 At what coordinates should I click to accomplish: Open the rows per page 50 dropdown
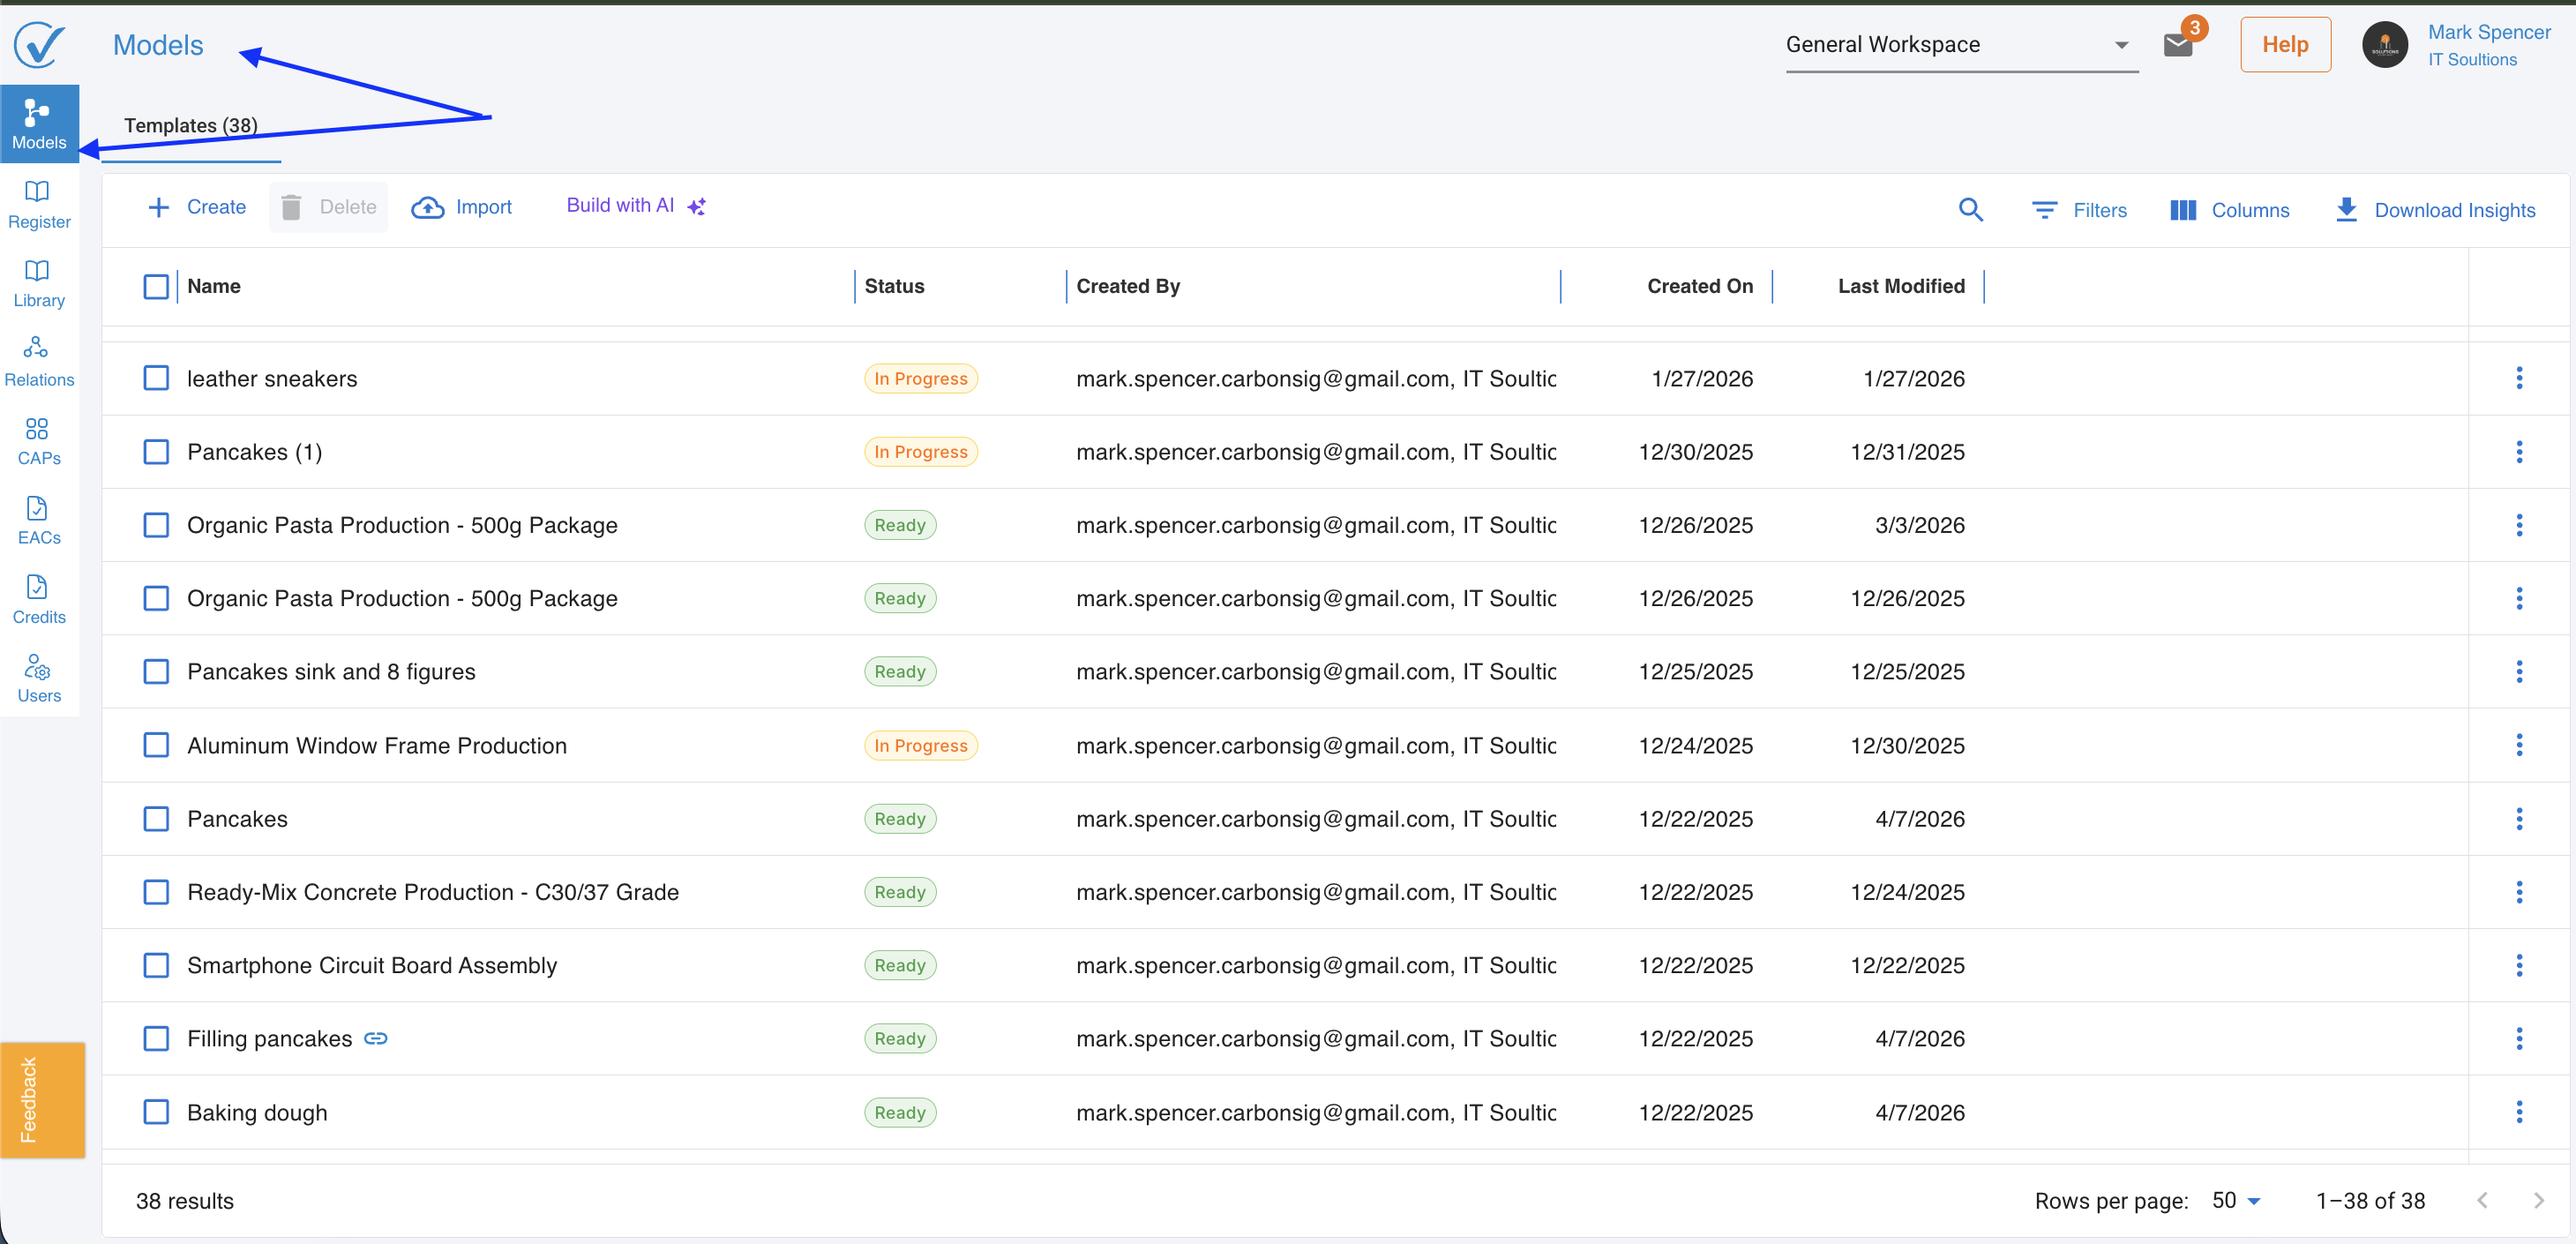point(2236,1200)
